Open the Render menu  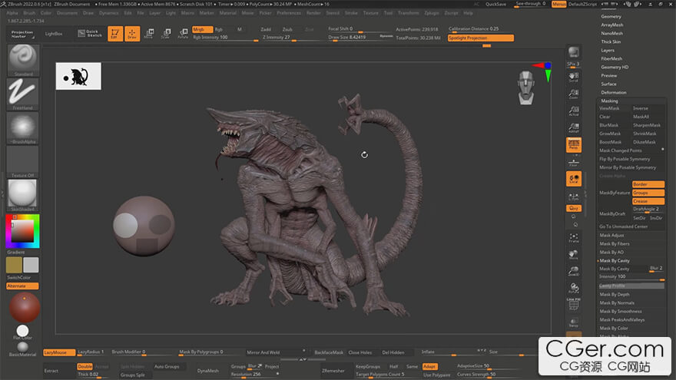pos(313,13)
